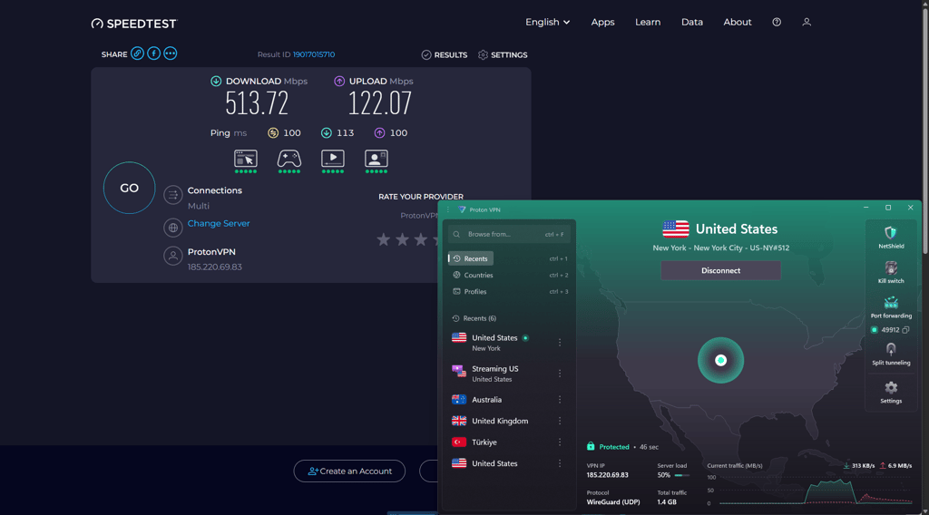Click the Create an Account button

349,471
